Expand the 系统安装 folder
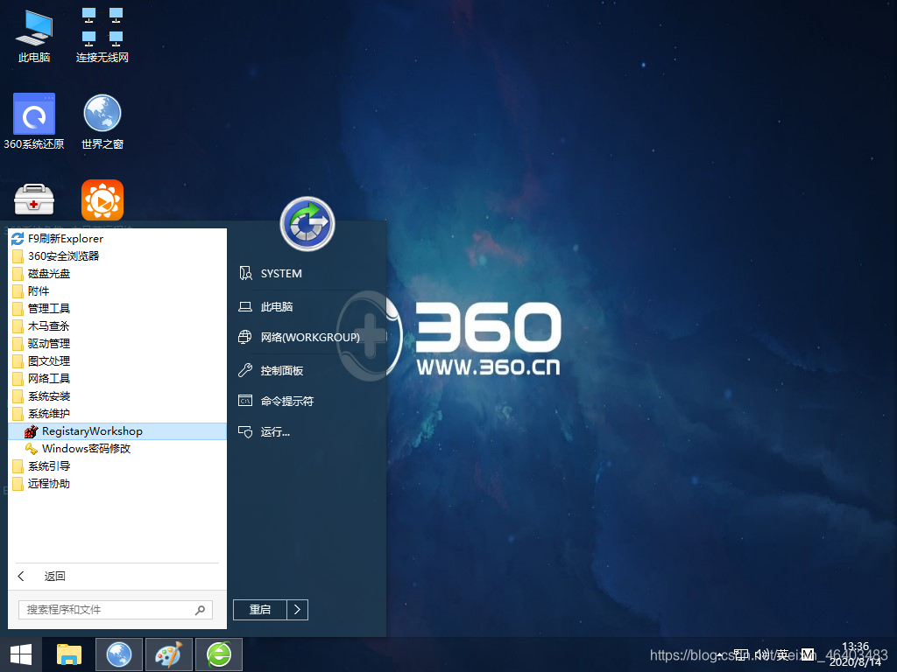 [x=117, y=396]
